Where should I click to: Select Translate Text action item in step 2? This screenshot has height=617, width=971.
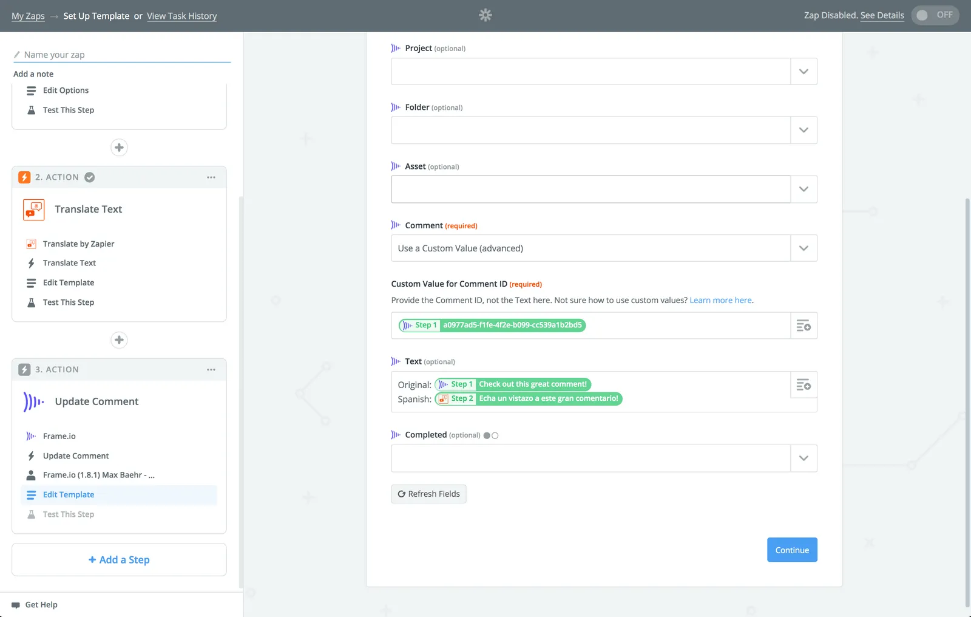tap(69, 264)
